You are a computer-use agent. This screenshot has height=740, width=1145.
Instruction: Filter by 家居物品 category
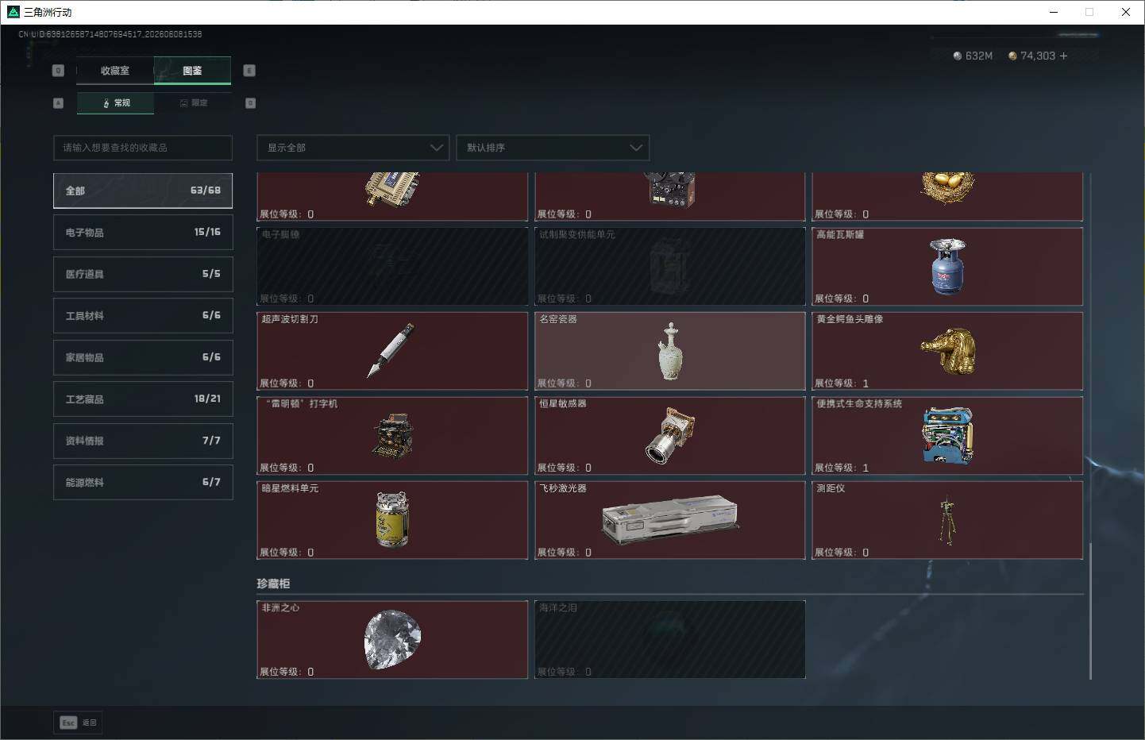[143, 357]
